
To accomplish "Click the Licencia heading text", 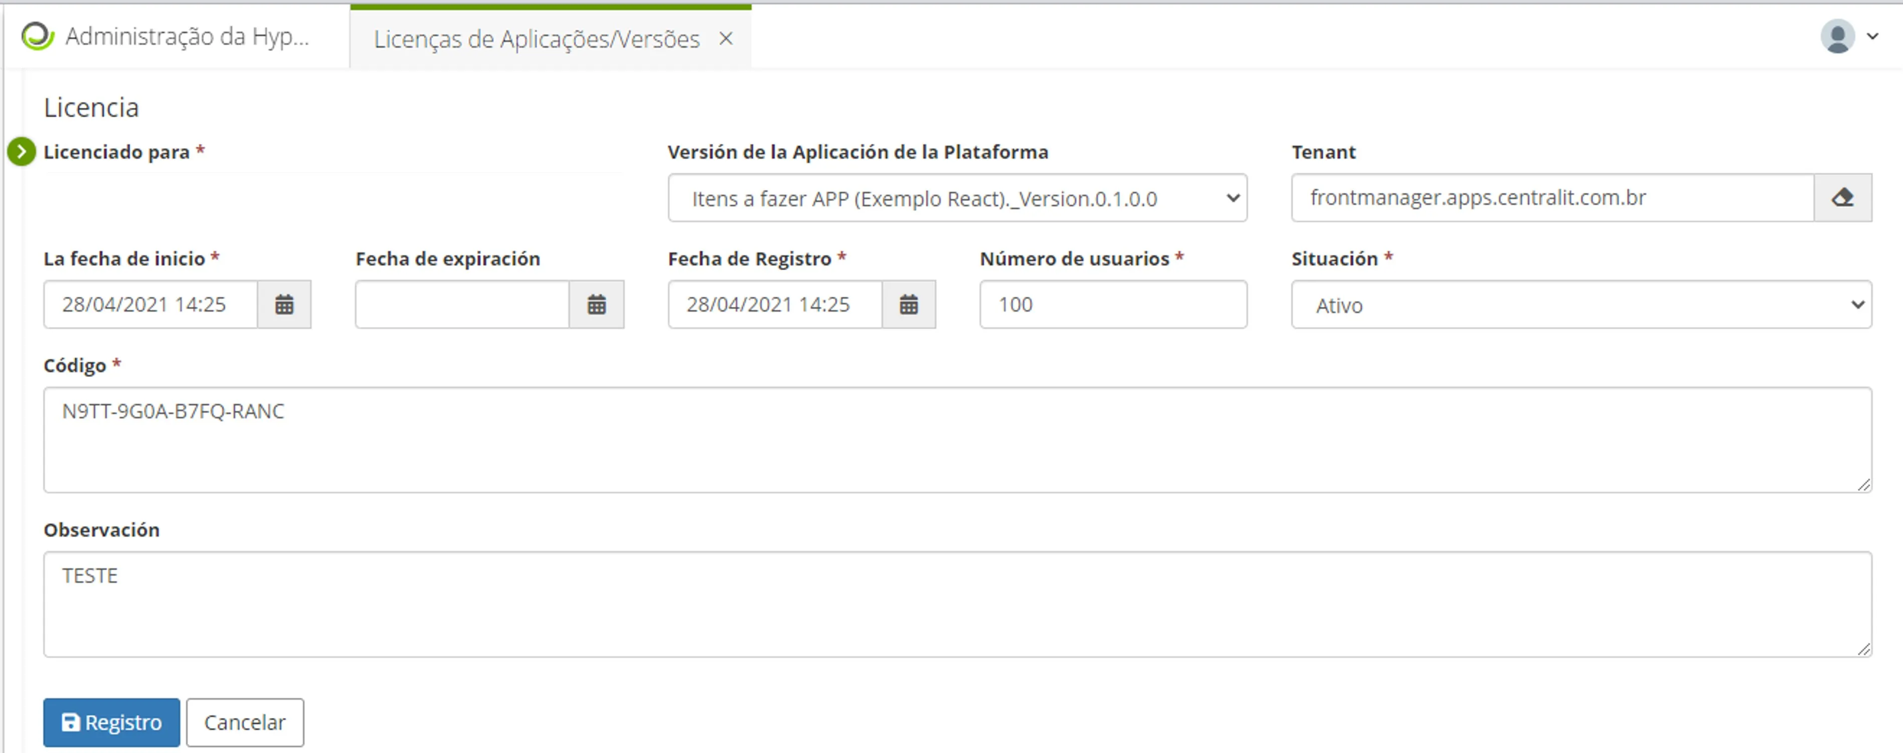I will click(92, 108).
